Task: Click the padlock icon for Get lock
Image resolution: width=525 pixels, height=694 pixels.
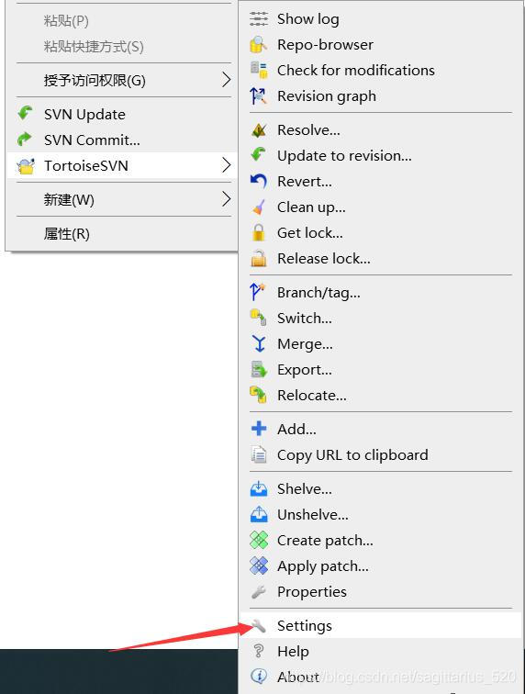Action: 259,233
